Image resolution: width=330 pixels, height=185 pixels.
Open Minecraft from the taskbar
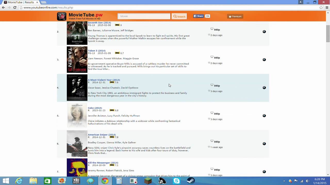[x=148, y=181]
